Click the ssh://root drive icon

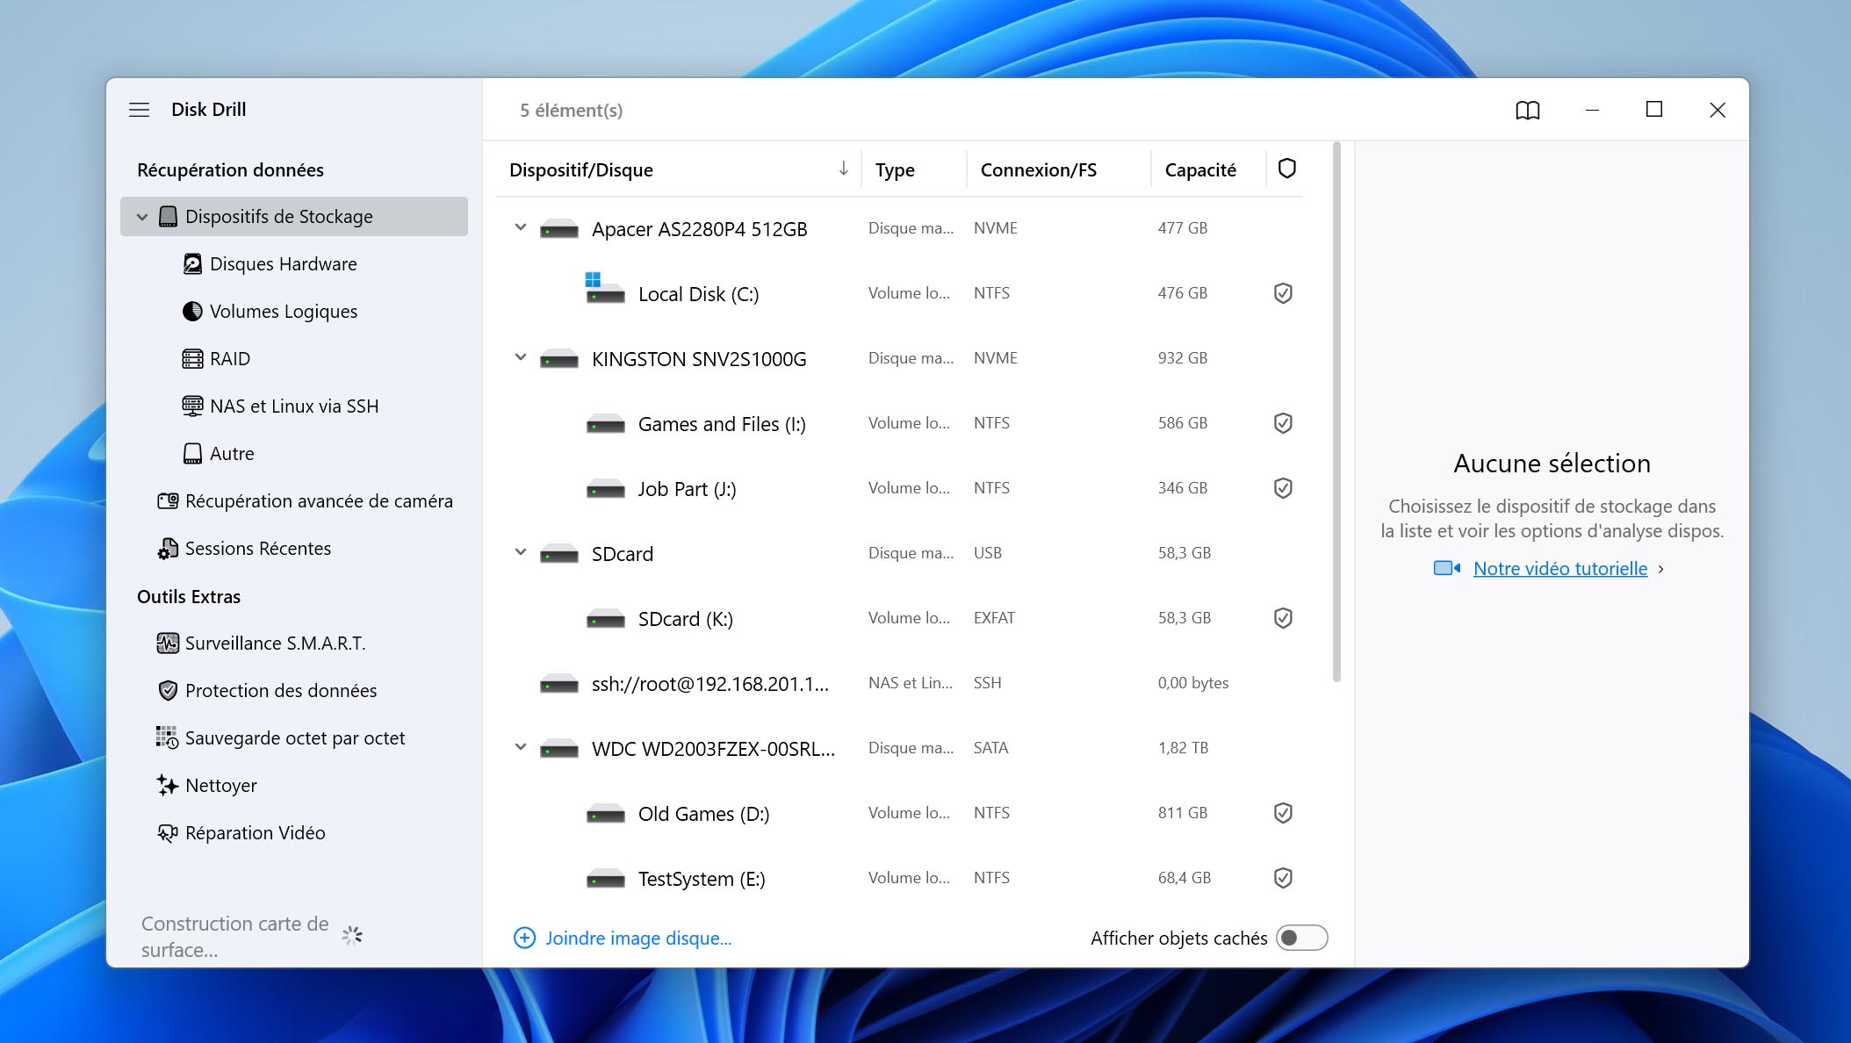[559, 685]
